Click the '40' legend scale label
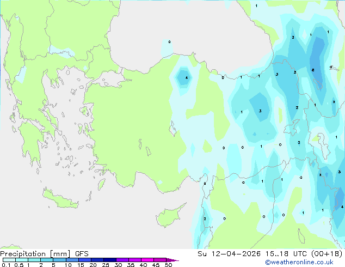Screen dimensions: 345x267 click(x=143, y=265)
